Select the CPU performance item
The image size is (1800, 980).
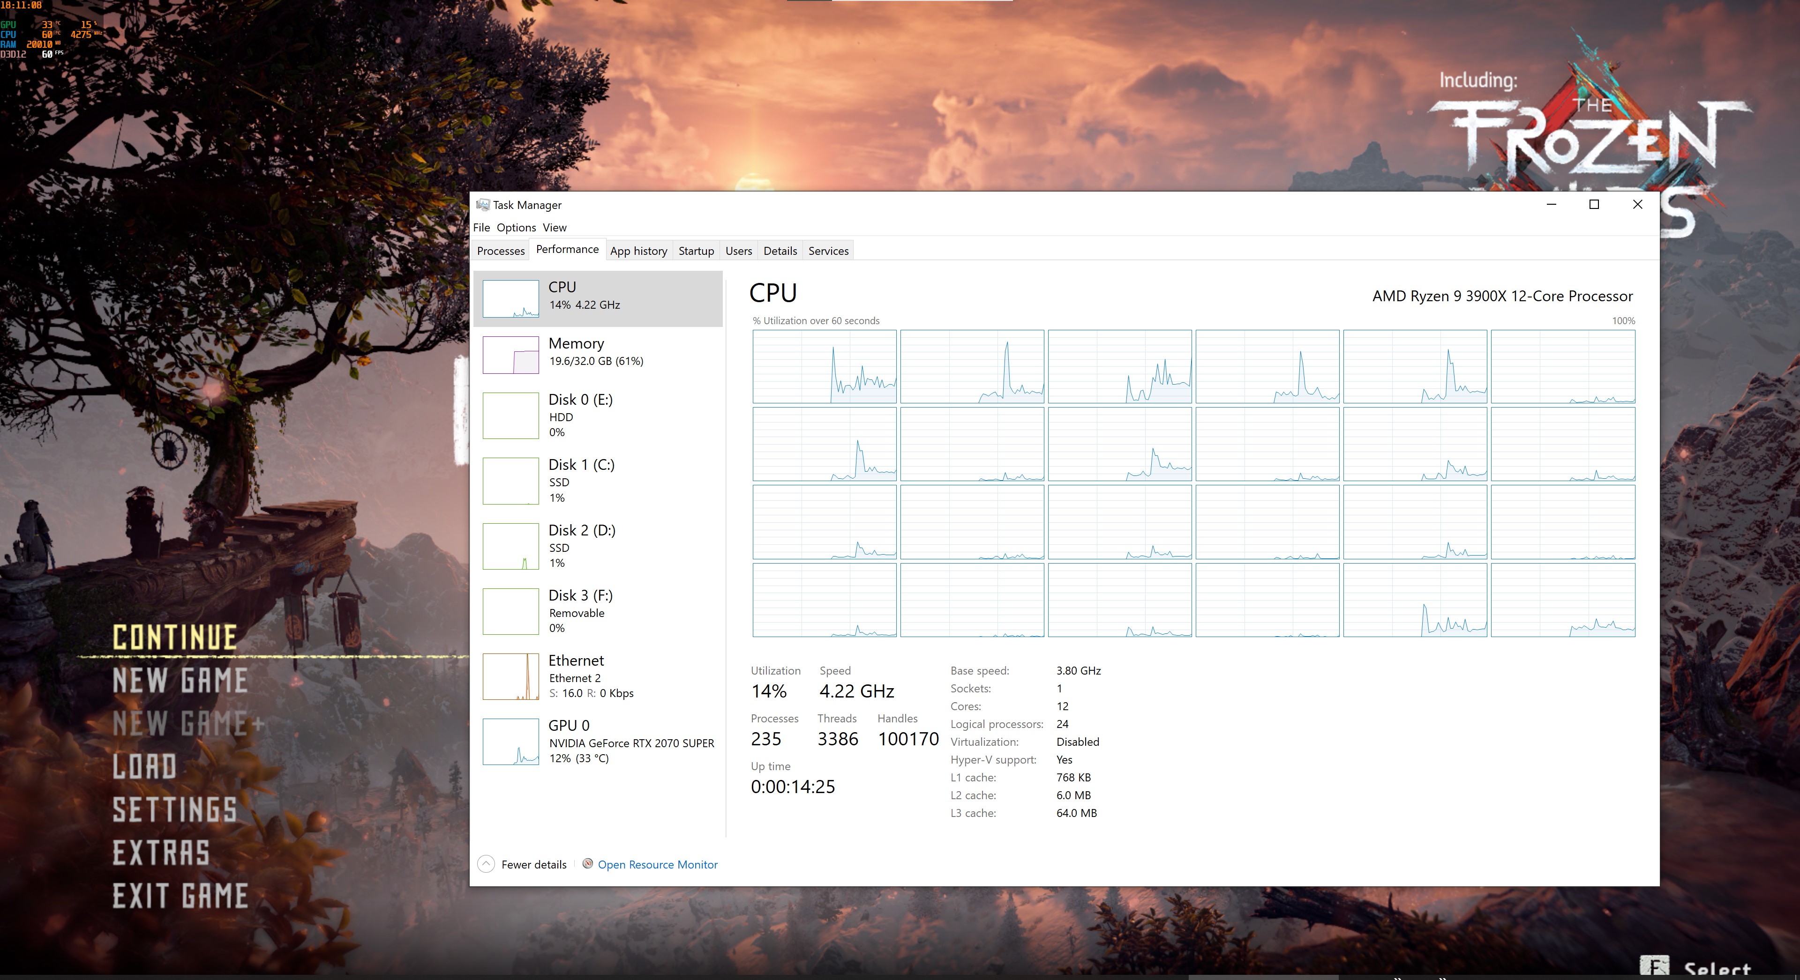tap(598, 298)
